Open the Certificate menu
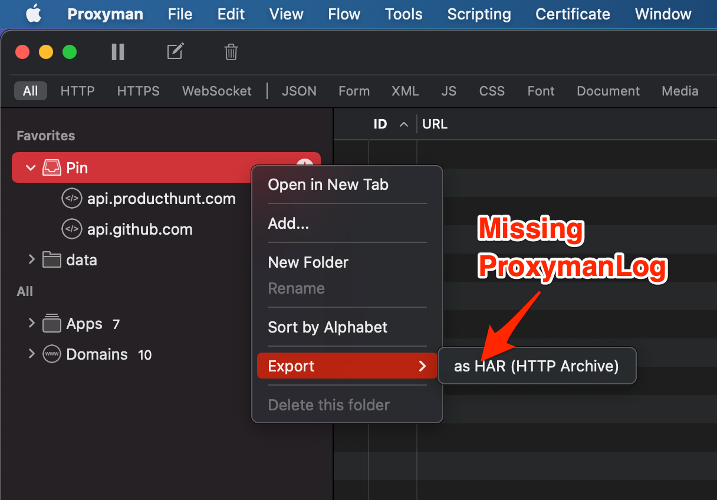Screen dimensions: 717x500 573,14
